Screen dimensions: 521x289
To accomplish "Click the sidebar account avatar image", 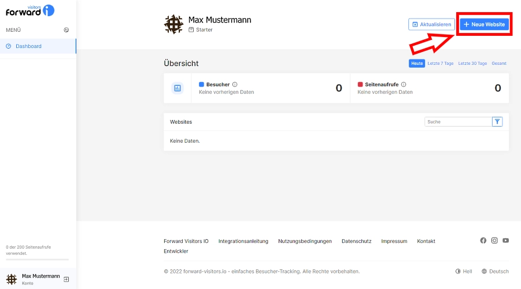I will [x=12, y=279].
